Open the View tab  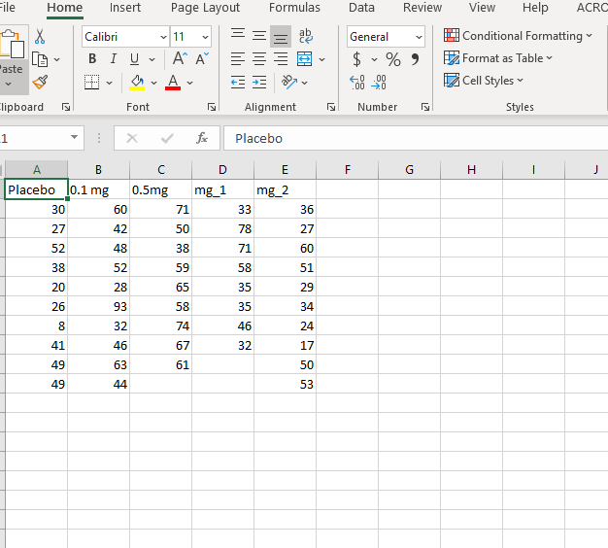click(482, 8)
